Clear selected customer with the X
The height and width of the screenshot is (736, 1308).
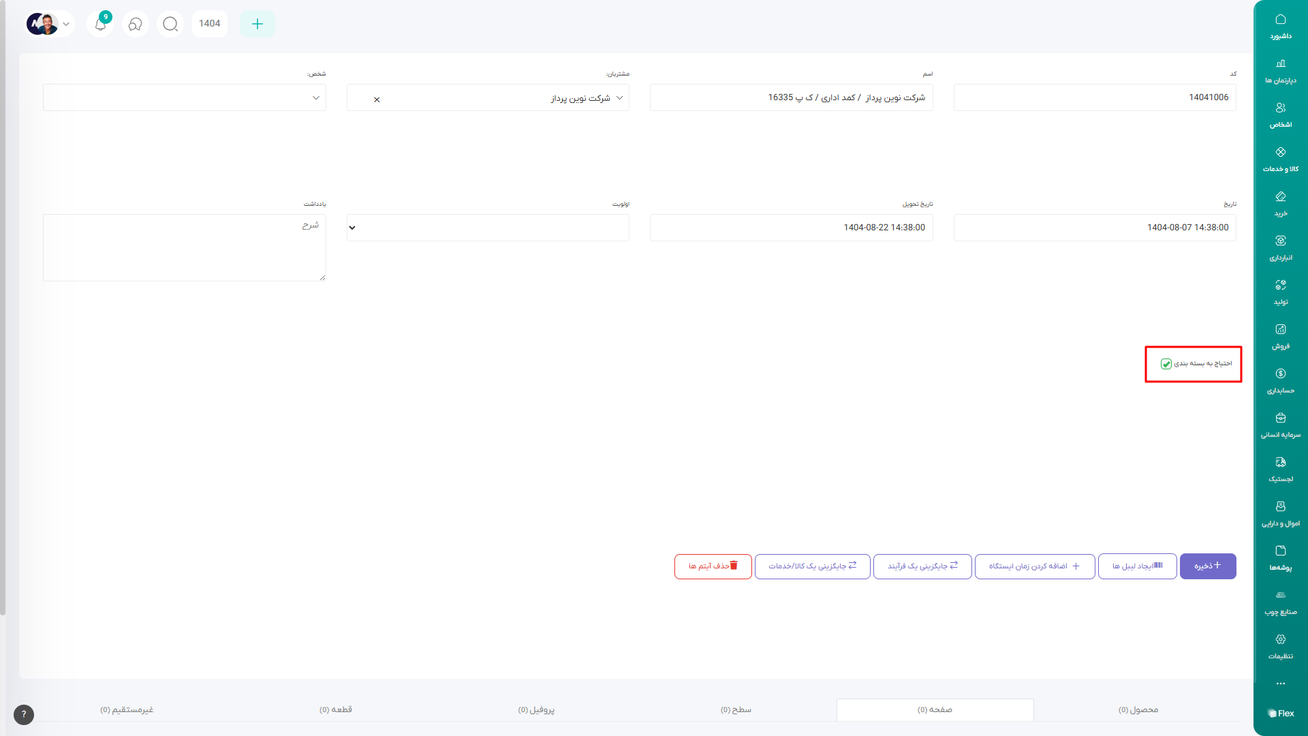(x=377, y=99)
